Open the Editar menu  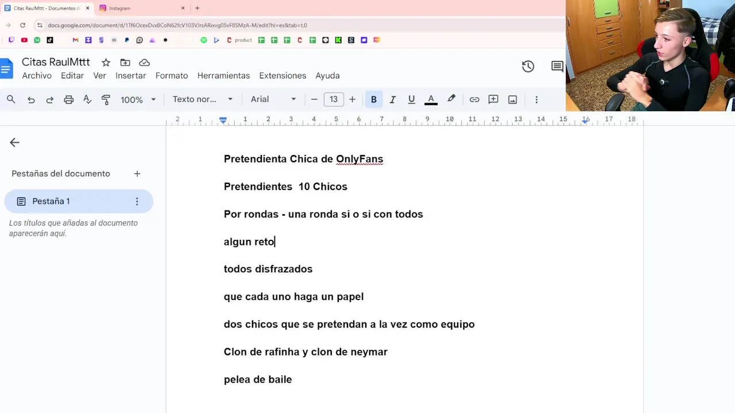tap(72, 76)
